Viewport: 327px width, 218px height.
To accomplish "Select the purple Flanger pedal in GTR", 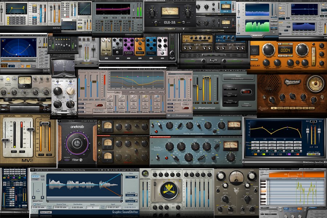I will (x=129, y=47).
